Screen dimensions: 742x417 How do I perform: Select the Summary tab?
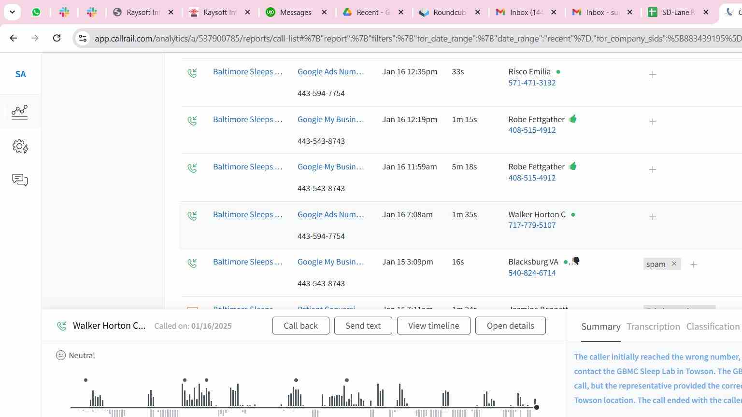600,327
